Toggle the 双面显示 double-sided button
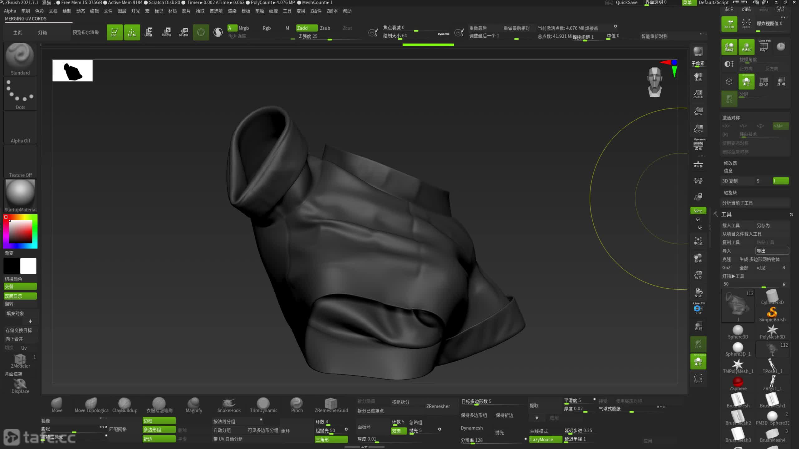 click(20, 296)
